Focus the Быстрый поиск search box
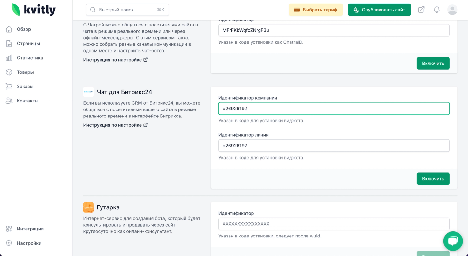Screen dimensions: 468x256 tap(127, 10)
